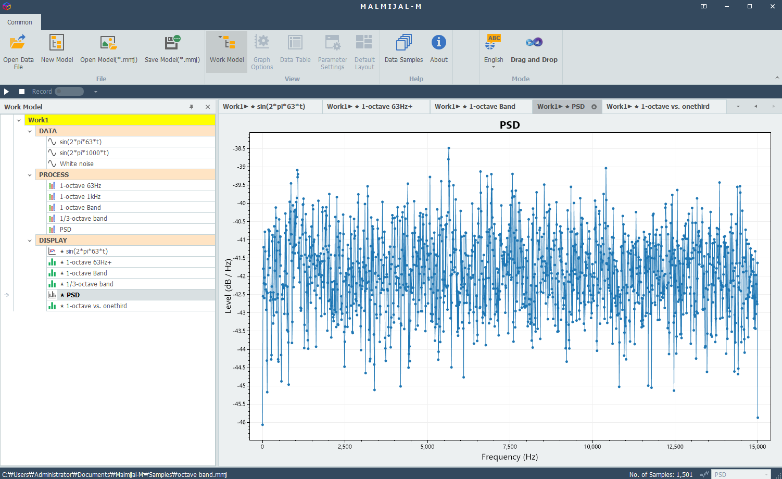Select 1-octave Band process item
Viewport: 782px width, 479px height.
point(131,207)
